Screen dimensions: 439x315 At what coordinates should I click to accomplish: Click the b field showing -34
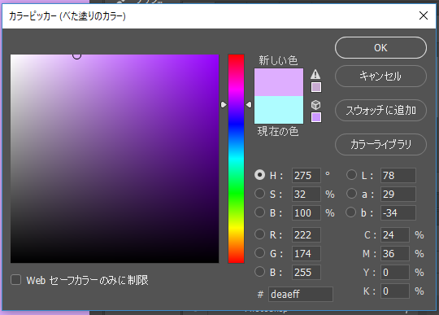pyautogui.click(x=398, y=213)
